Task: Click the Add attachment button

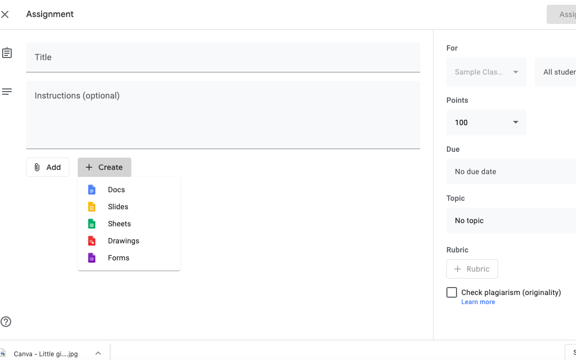Action: coord(48,167)
